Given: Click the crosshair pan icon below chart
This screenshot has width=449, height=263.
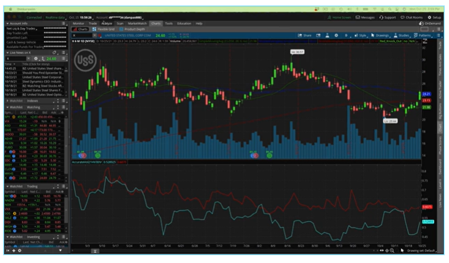Looking at the screenshot, I should tap(387, 250).
